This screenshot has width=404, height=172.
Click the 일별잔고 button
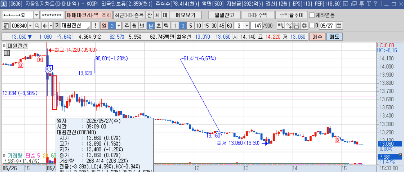[x=224, y=15]
